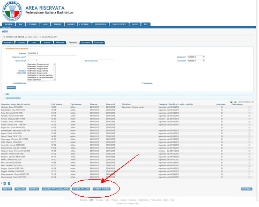This screenshot has height=207, width=259.
Task: Go to results page 3
Action: coord(9,183)
